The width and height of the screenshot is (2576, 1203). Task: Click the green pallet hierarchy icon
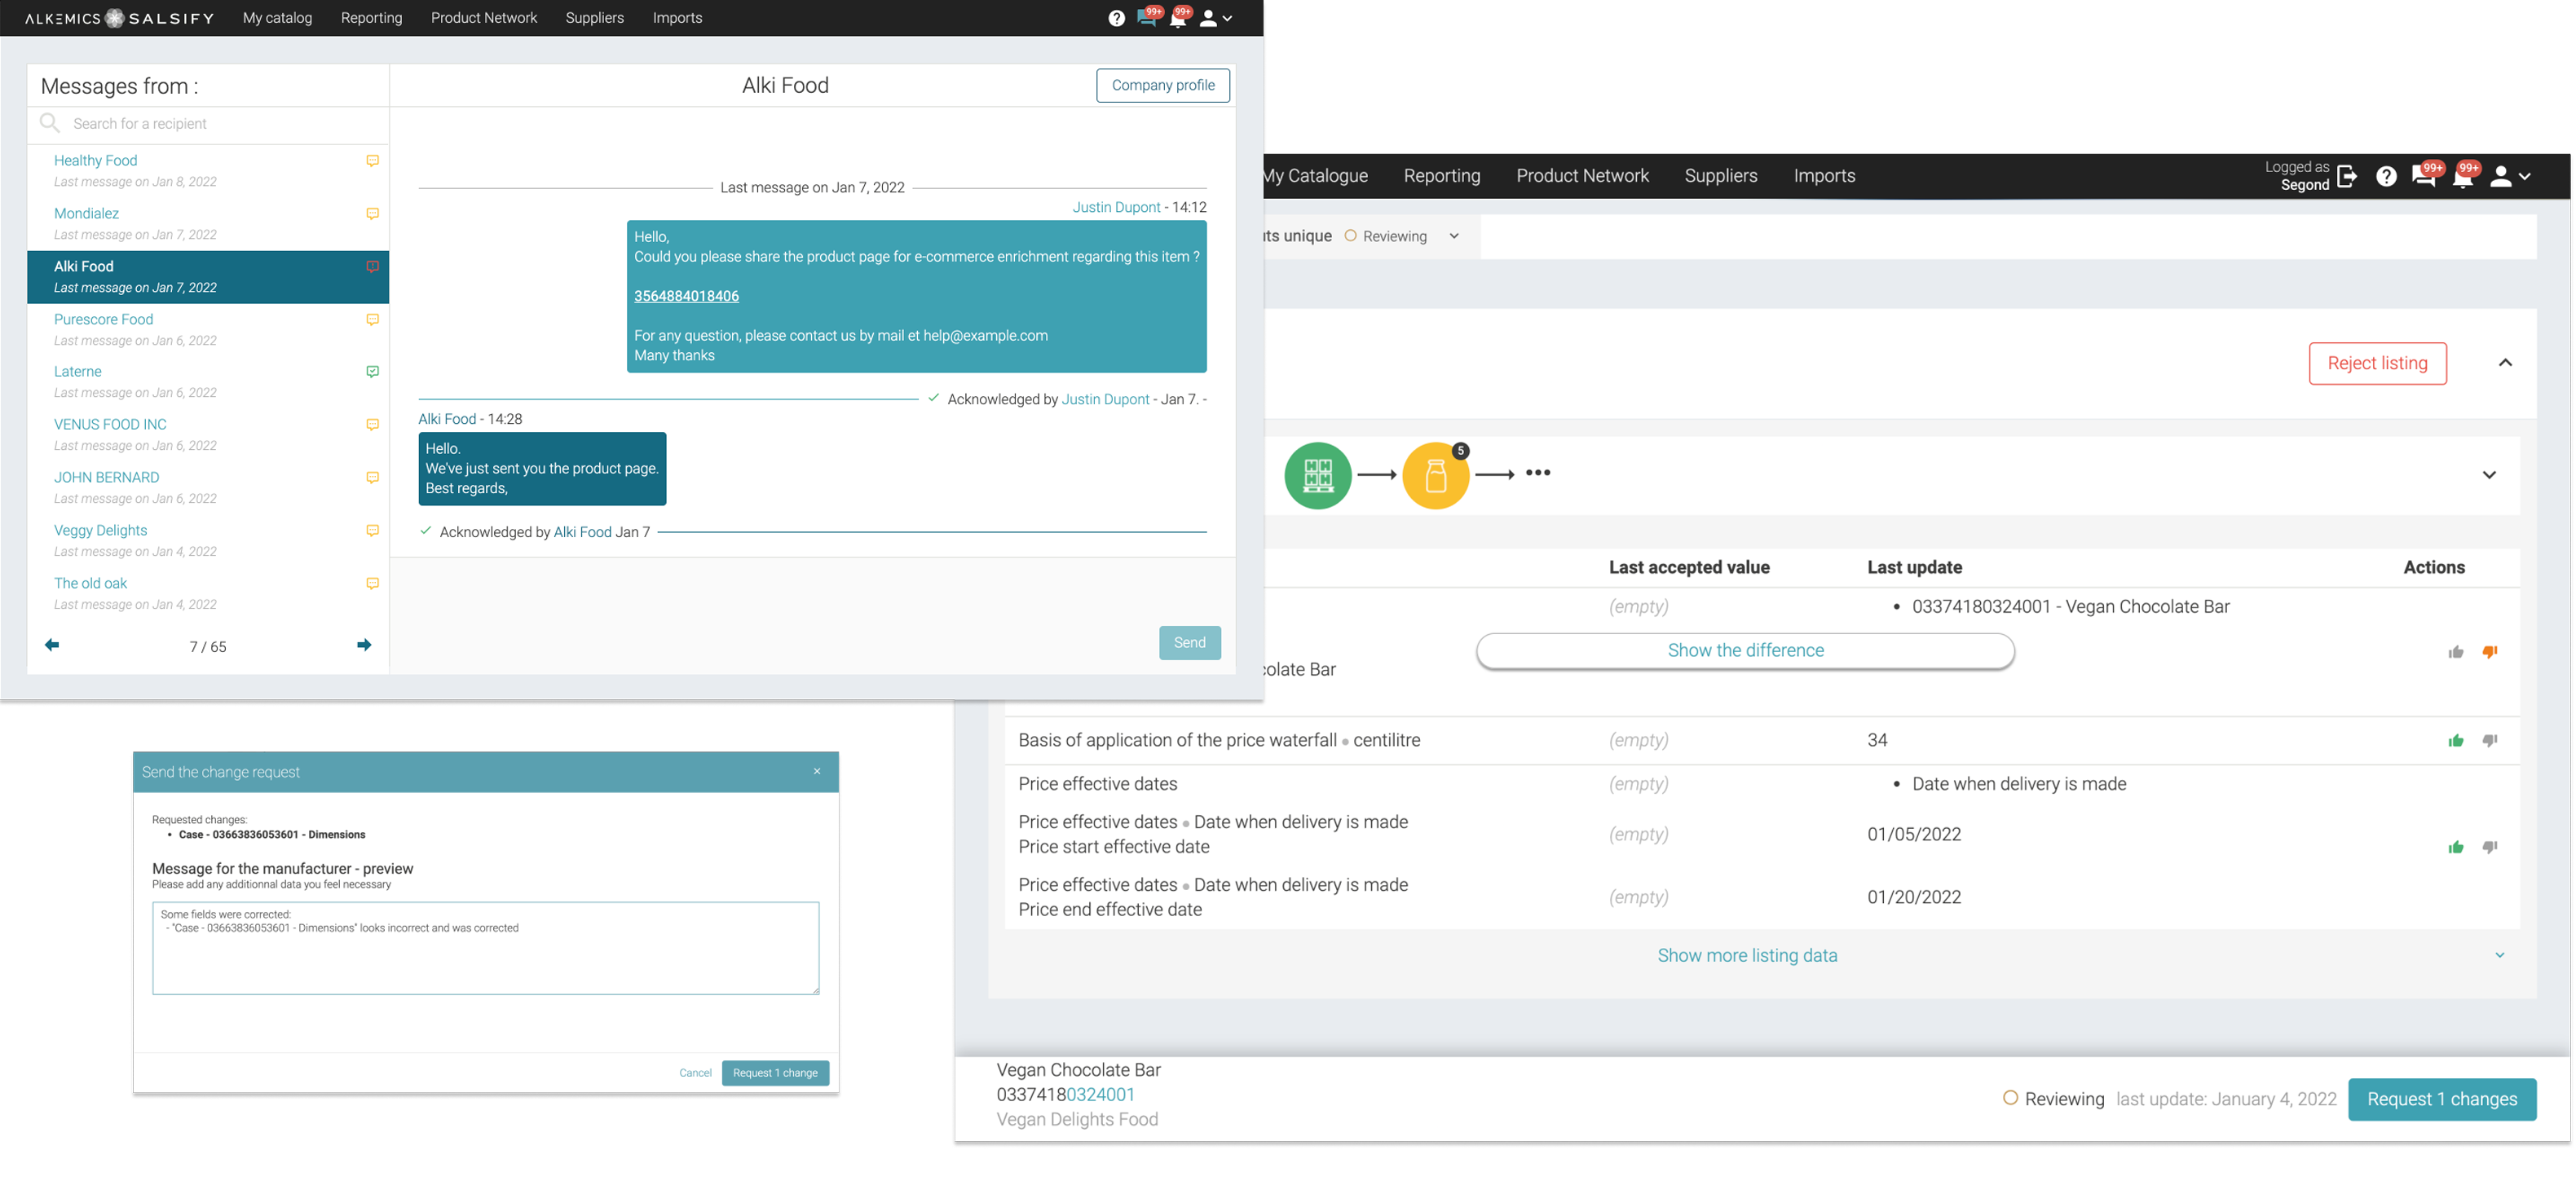(1317, 475)
